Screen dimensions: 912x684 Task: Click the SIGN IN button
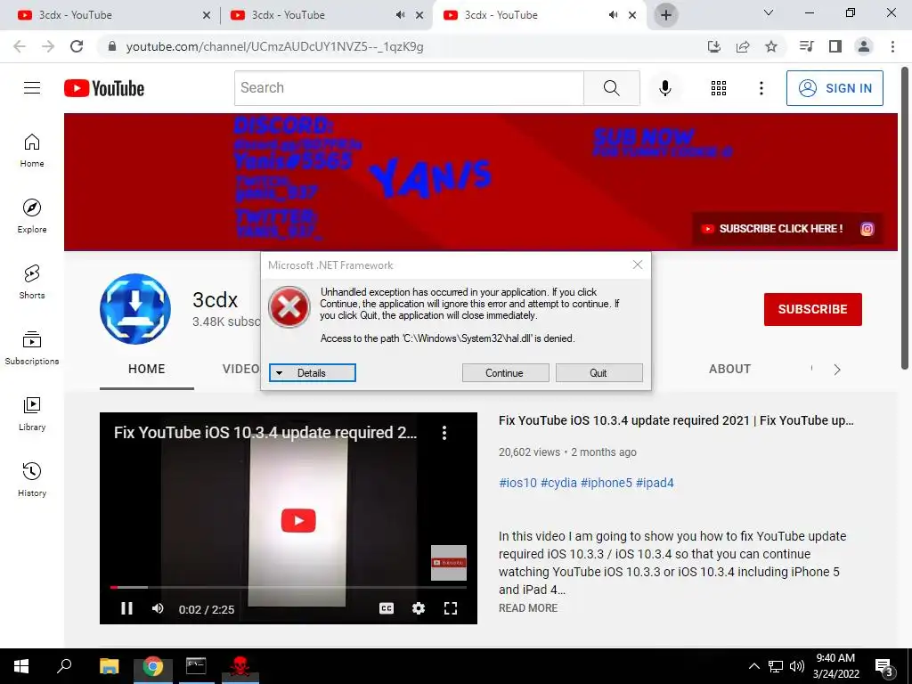(835, 88)
